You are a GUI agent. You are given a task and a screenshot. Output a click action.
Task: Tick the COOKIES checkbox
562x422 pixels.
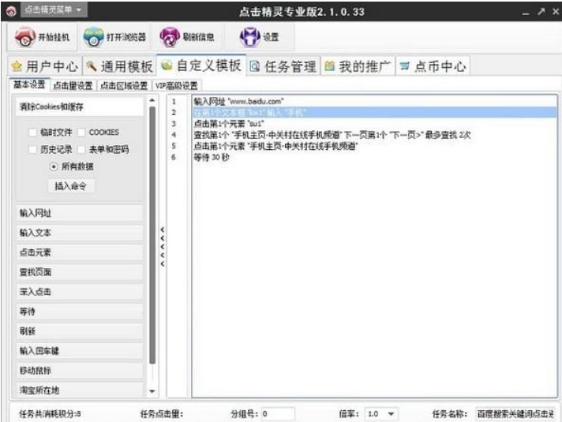[x=81, y=133]
